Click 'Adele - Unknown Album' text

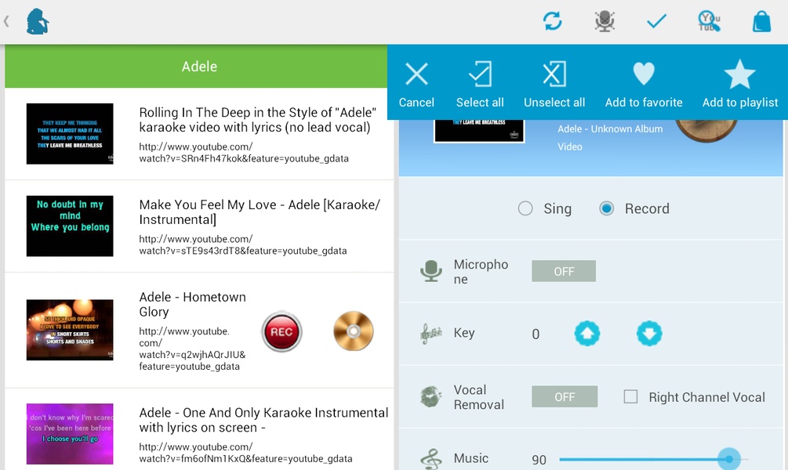(x=610, y=128)
